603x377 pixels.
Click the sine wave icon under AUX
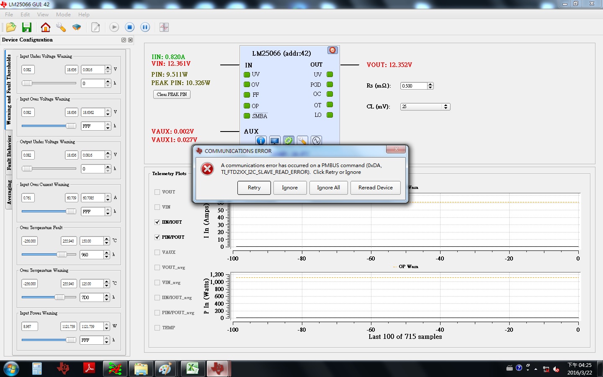click(316, 141)
